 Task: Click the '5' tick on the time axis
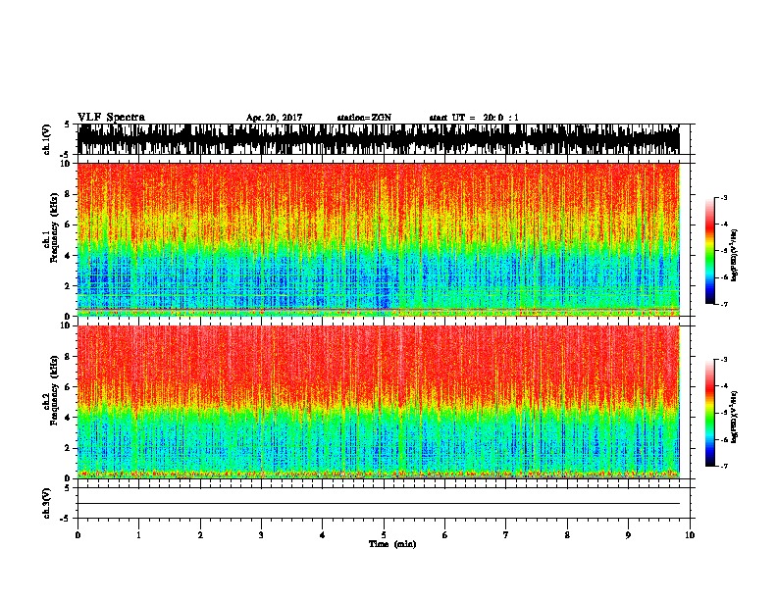384,535
